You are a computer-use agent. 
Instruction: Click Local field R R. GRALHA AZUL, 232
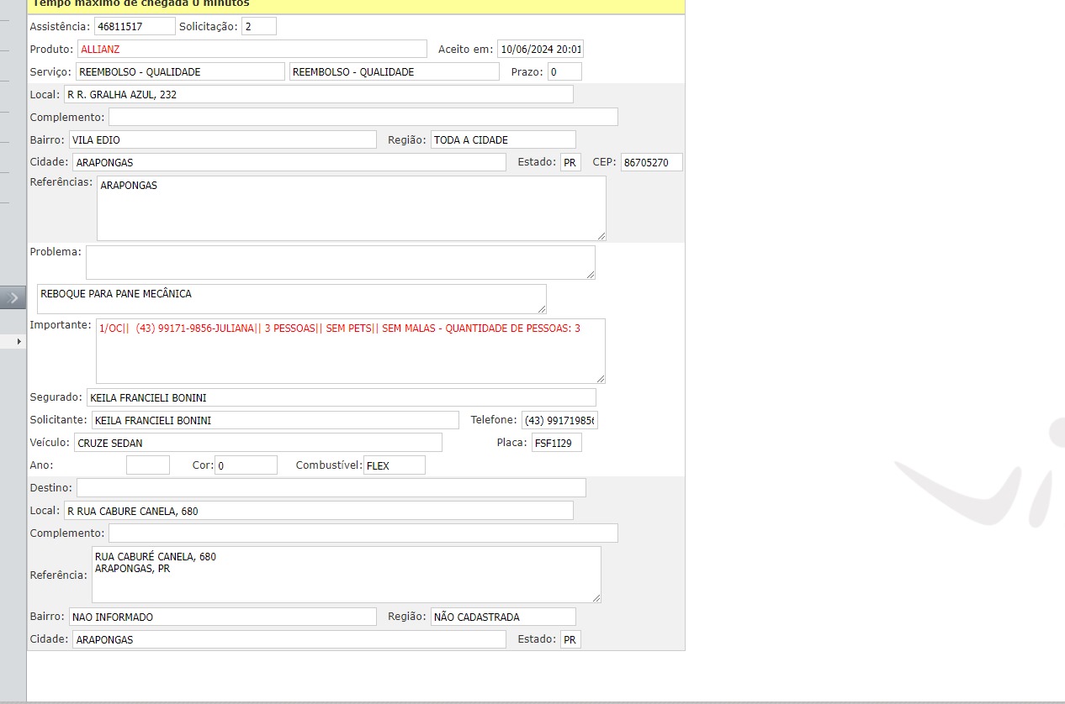(x=319, y=95)
